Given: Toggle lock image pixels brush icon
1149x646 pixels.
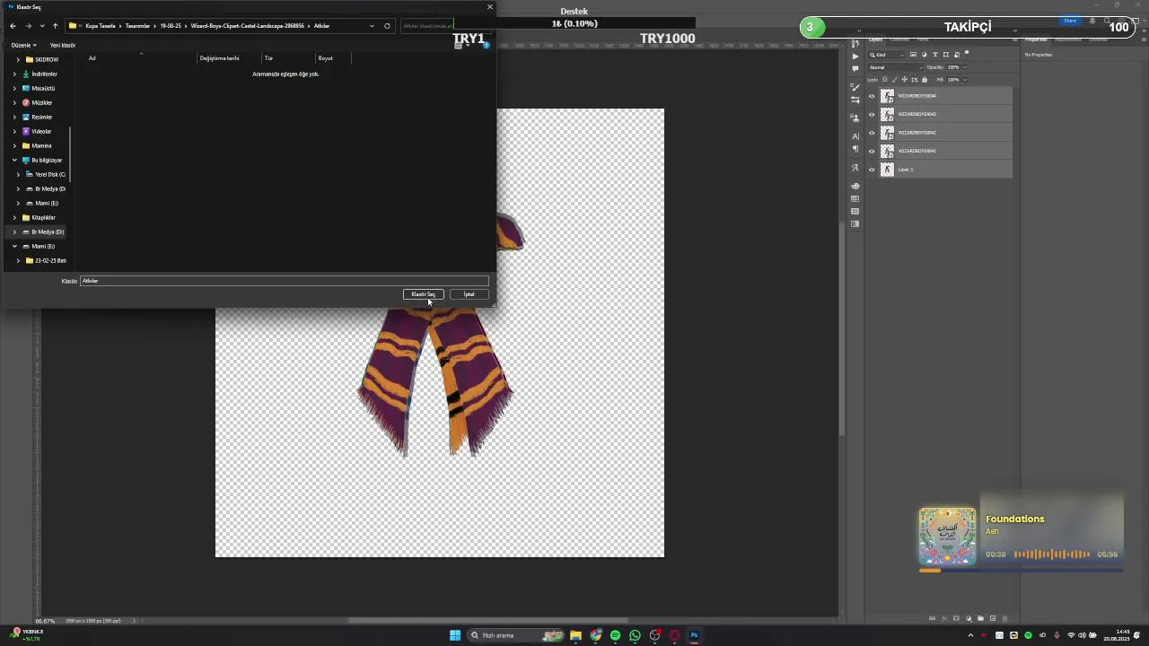Looking at the screenshot, I should (x=895, y=80).
